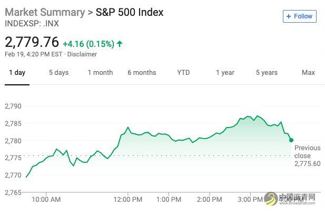Screen dimensions: 325x215
Task: Select the 1 day tab
Action: click(x=17, y=73)
